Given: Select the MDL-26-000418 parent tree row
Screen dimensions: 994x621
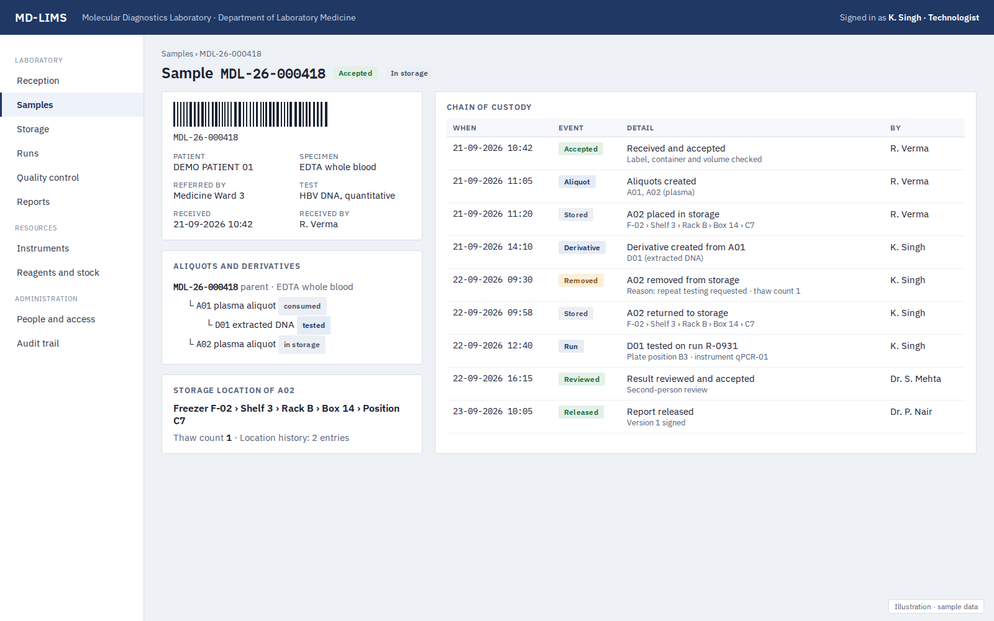Looking at the screenshot, I should [263, 287].
